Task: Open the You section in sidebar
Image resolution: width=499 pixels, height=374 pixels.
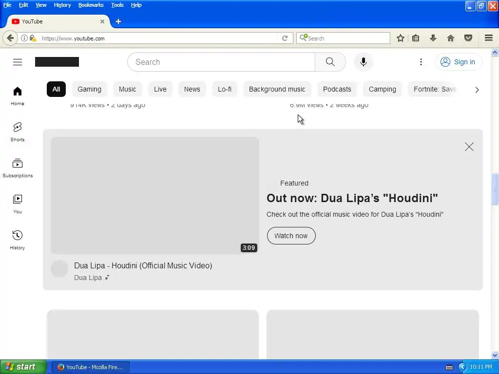Action: (x=18, y=204)
